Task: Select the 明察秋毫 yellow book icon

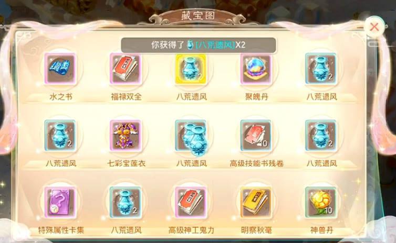Action: (256, 202)
